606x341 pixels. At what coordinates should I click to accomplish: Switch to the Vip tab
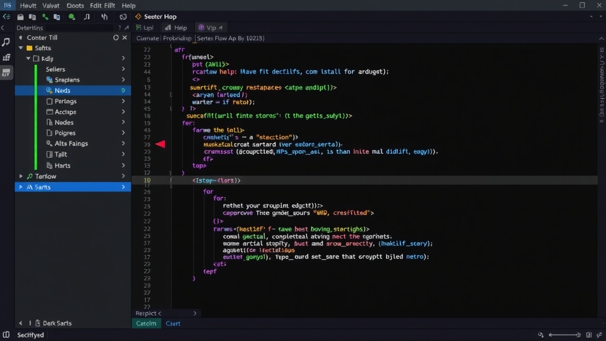click(x=211, y=27)
